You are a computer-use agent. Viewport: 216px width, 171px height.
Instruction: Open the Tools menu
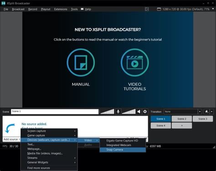pyautogui.click(x=74, y=9)
